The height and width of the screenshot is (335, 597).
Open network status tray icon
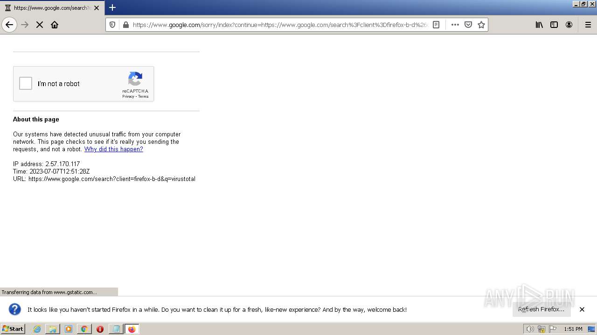coord(541,329)
